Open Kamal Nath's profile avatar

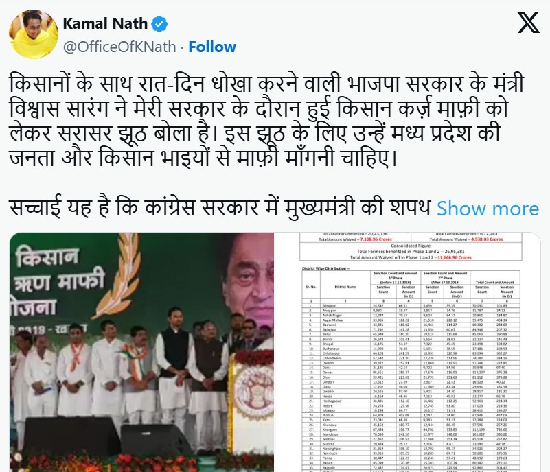tap(34, 34)
